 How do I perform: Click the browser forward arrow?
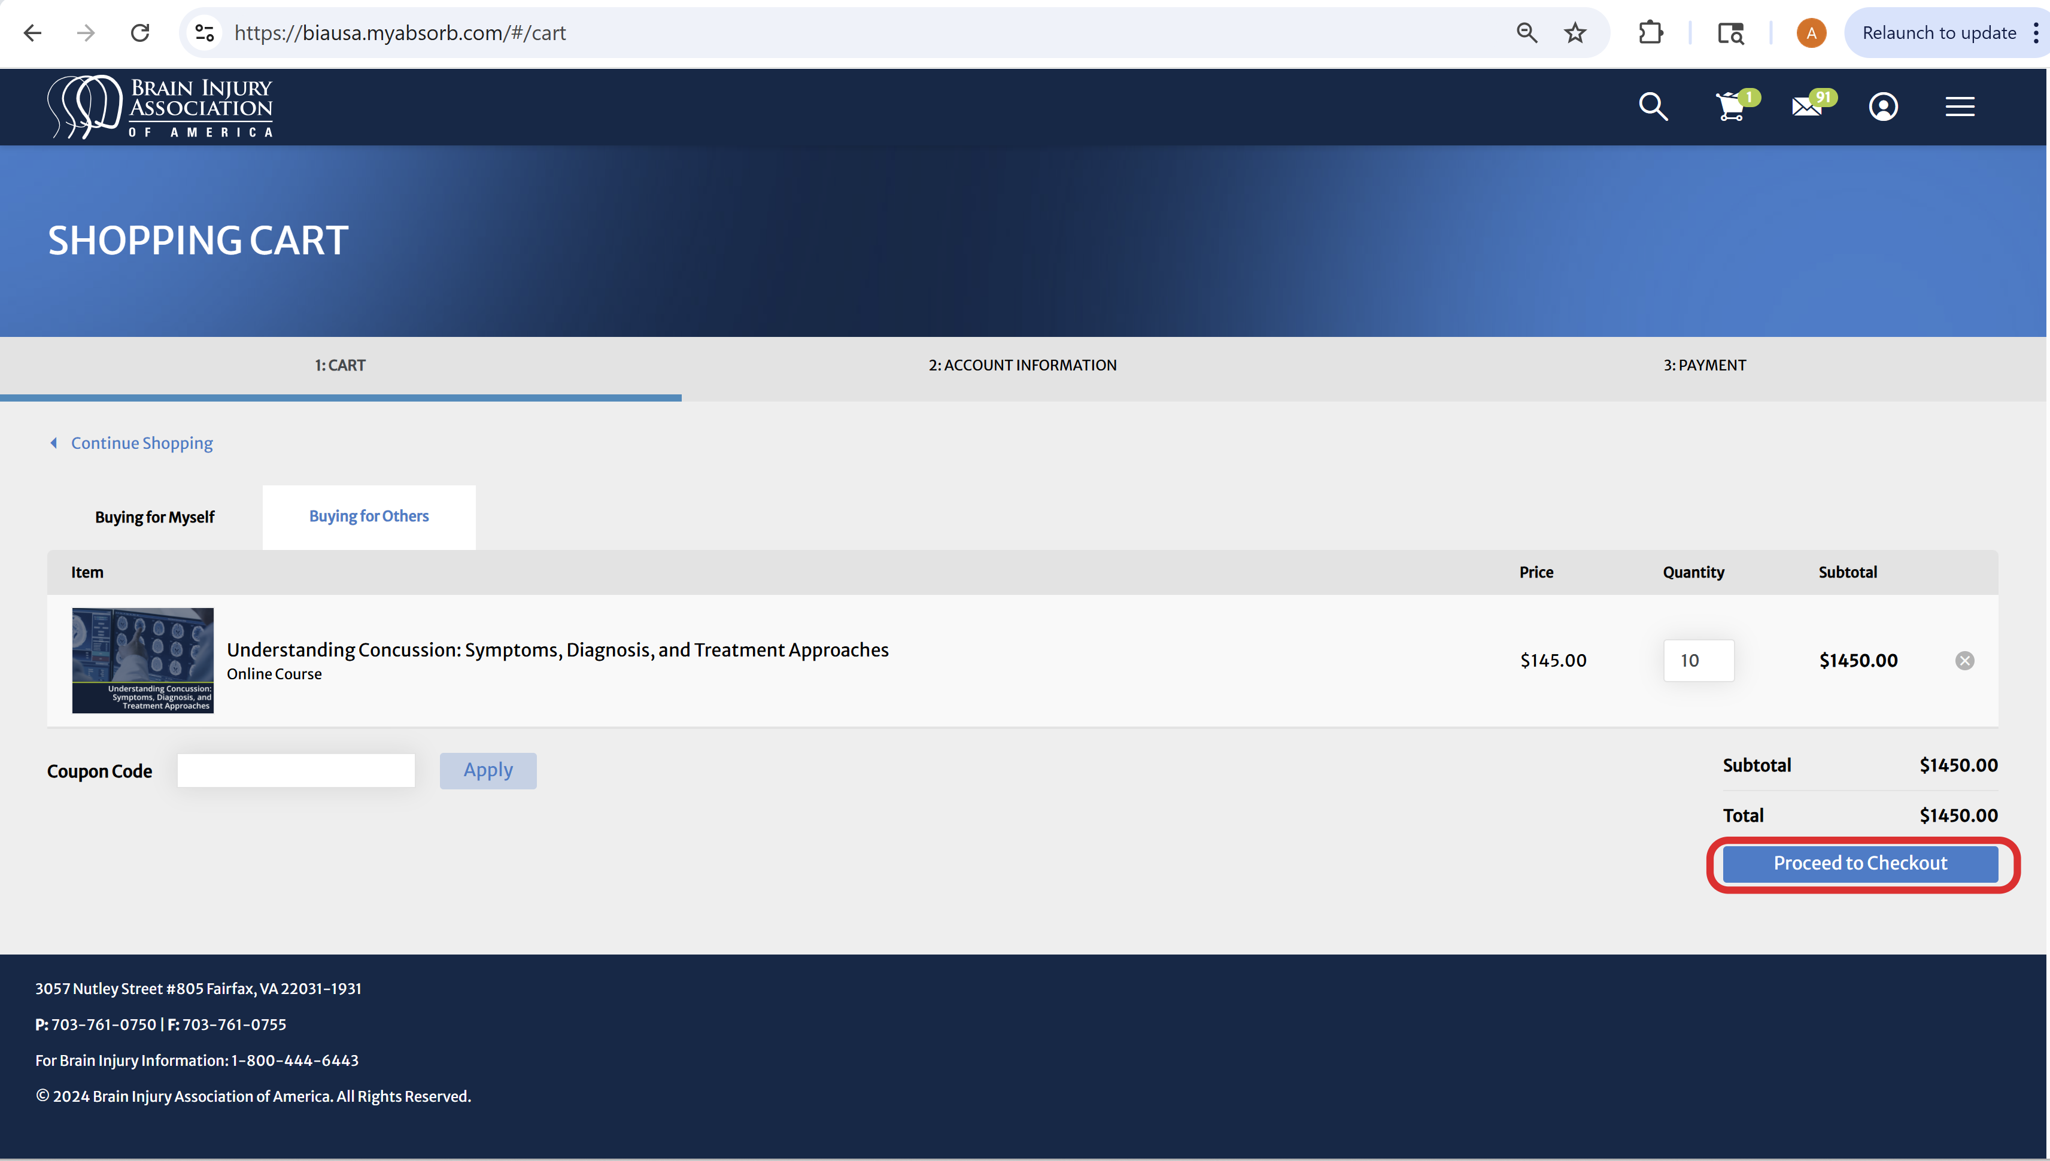[86, 33]
